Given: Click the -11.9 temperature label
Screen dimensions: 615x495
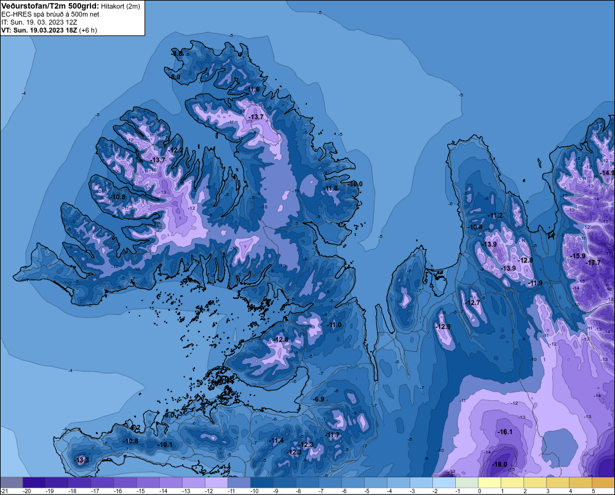Looking at the screenshot, I should (536, 283).
